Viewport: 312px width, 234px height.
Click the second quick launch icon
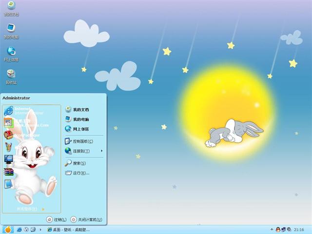click(x=26, y=230)
